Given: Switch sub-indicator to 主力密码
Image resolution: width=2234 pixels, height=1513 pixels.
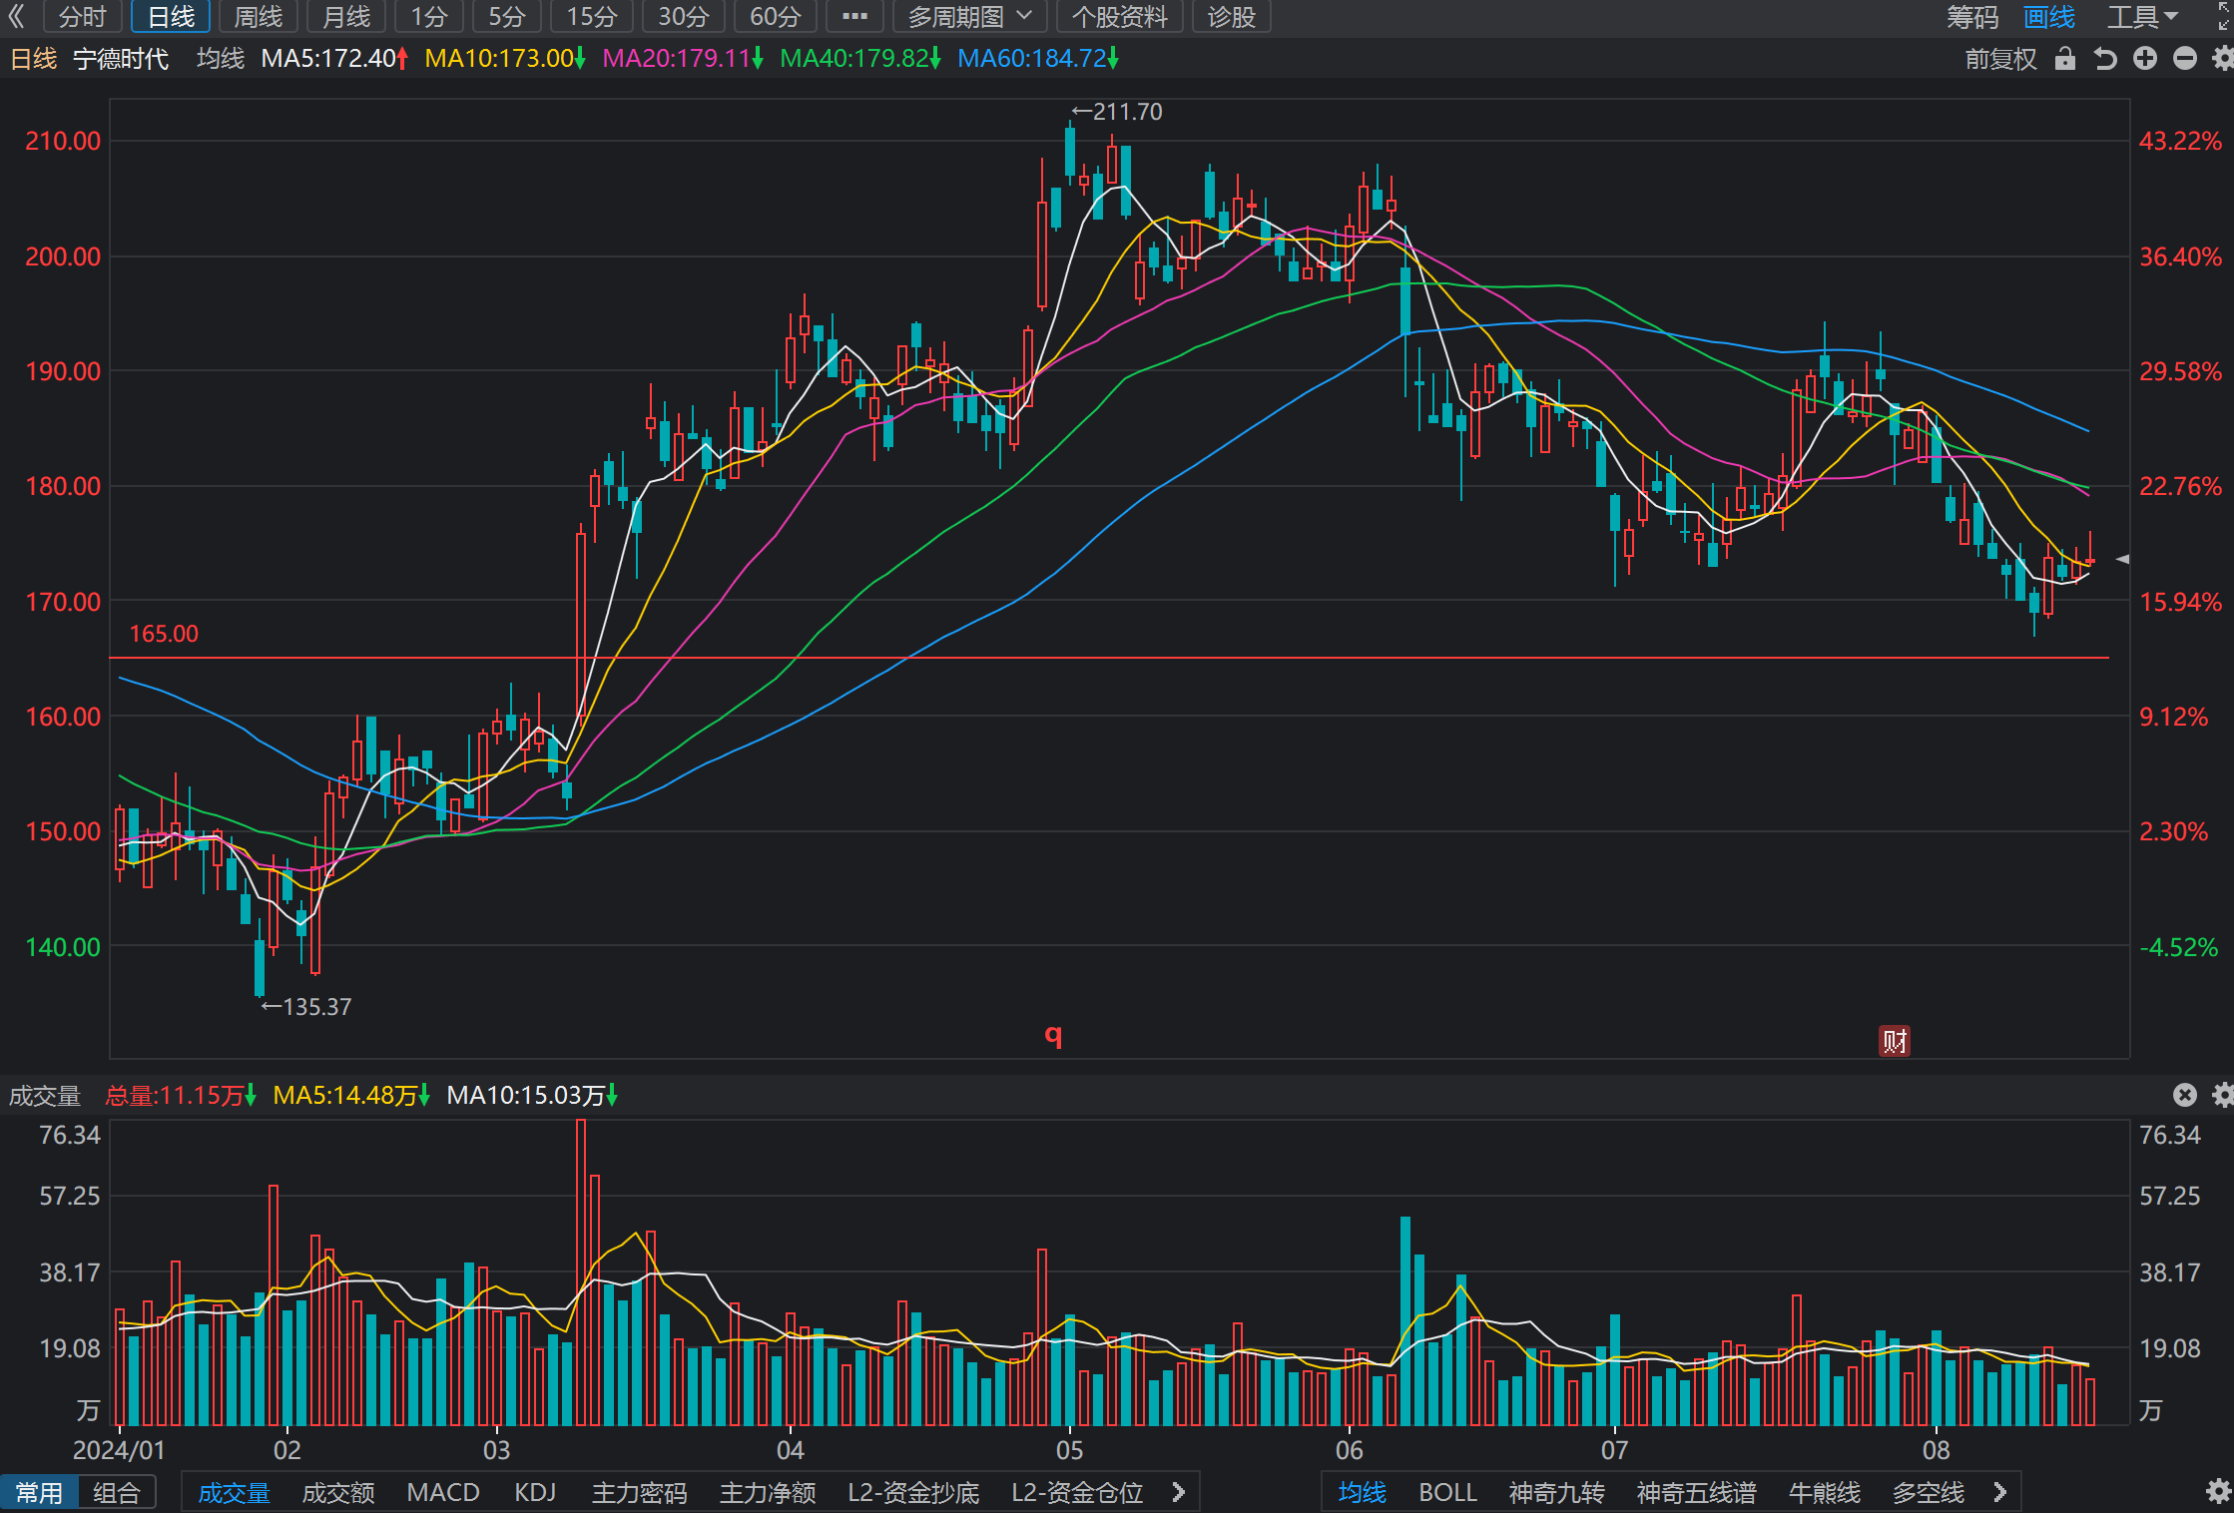Looking at the screenshot, I should point(640,1492).
